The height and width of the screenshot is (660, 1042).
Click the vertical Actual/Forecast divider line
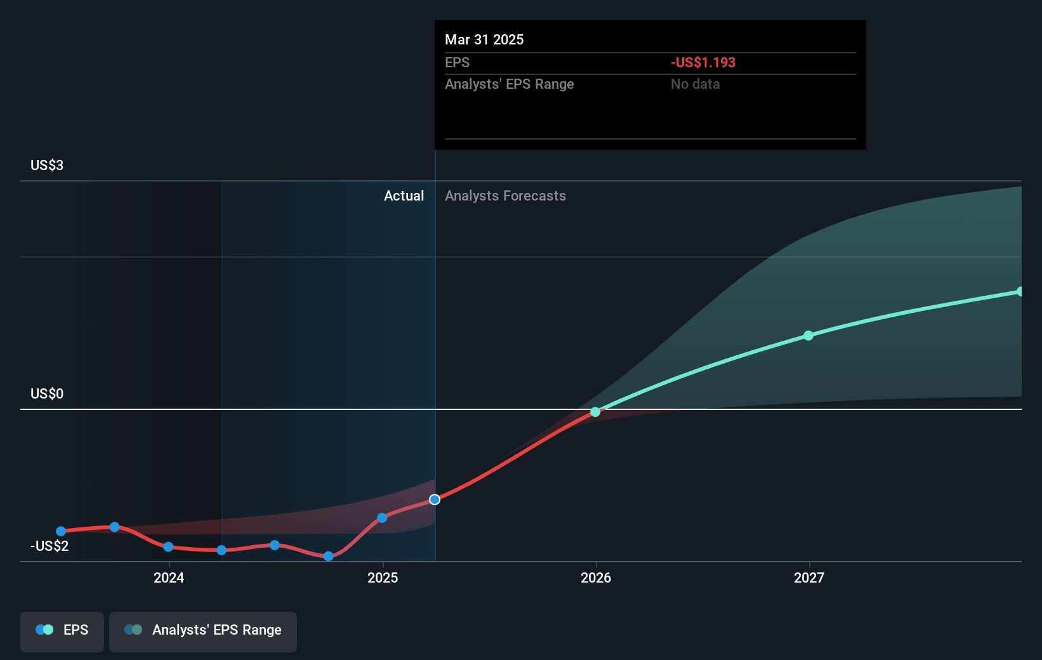[435, 317]
